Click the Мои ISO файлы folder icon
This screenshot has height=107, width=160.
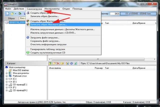coord(10,70)
